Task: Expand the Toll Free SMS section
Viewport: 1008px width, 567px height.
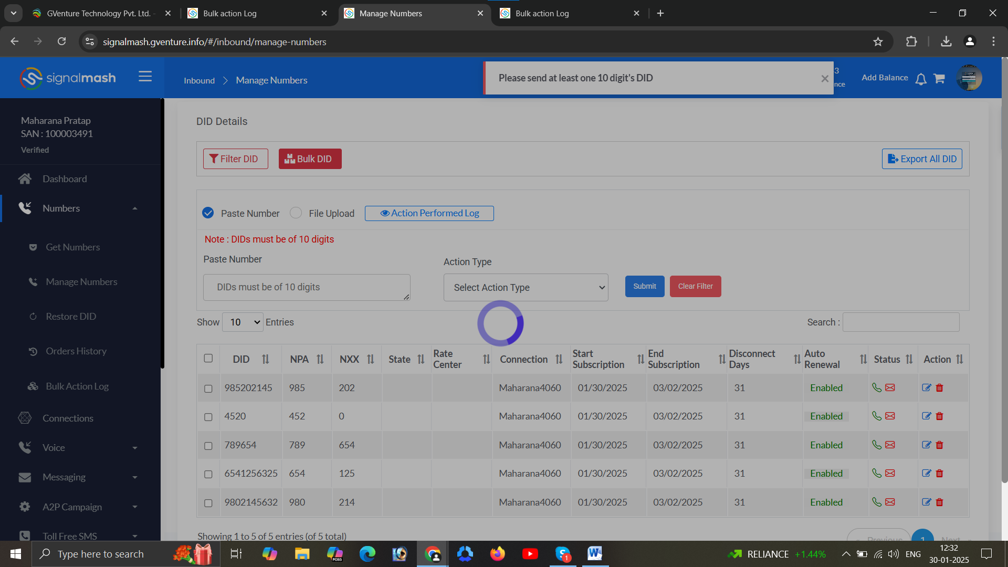Action: (x=135, y=536)
